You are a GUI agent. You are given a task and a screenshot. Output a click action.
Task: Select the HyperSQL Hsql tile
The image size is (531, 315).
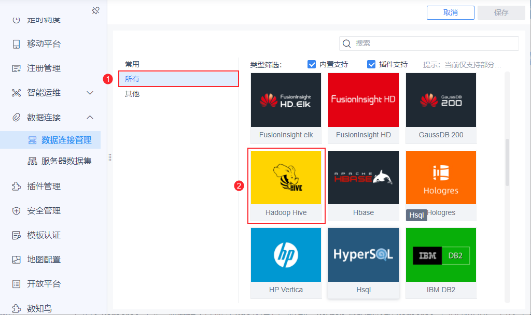364,263
